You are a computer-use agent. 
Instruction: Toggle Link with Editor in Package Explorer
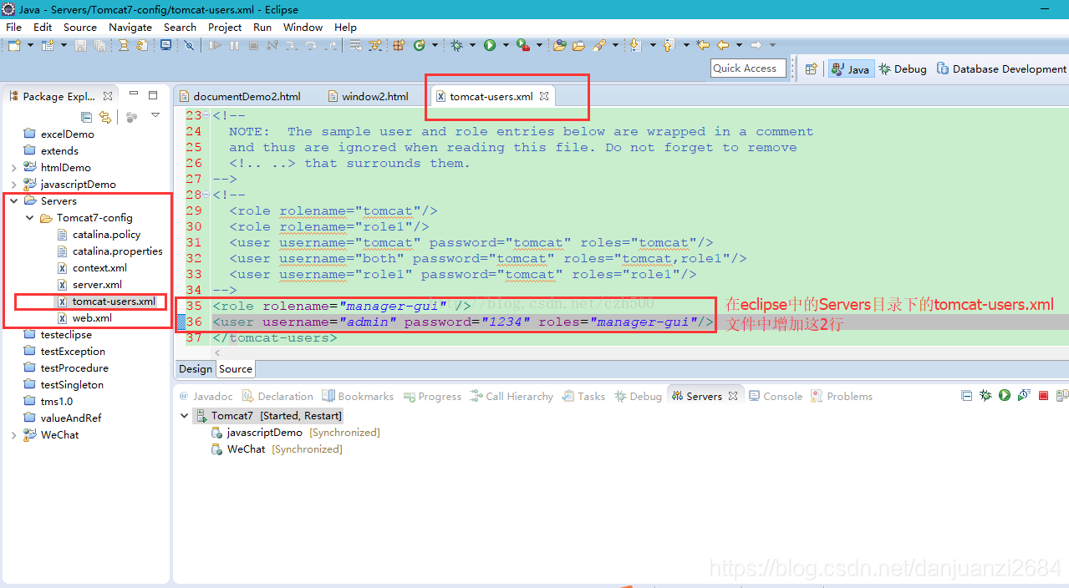click(105, 117)
